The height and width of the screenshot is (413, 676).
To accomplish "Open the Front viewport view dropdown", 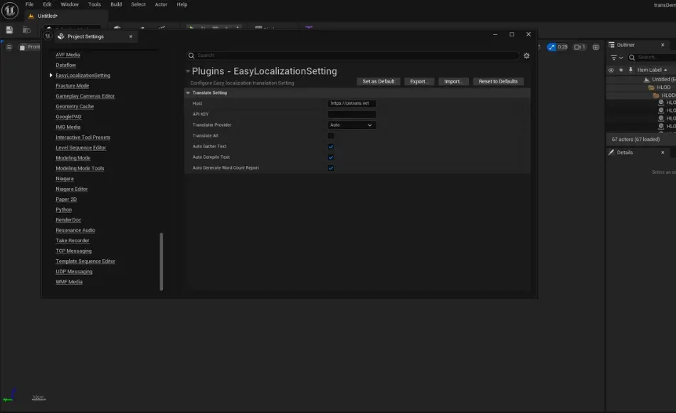I will 29,46.
